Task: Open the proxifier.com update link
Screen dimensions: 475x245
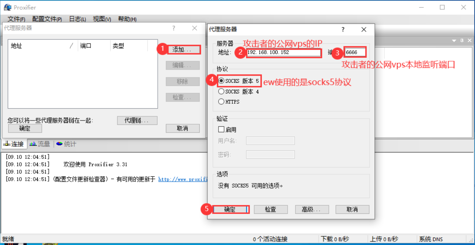Action: [x=183, y=179]
